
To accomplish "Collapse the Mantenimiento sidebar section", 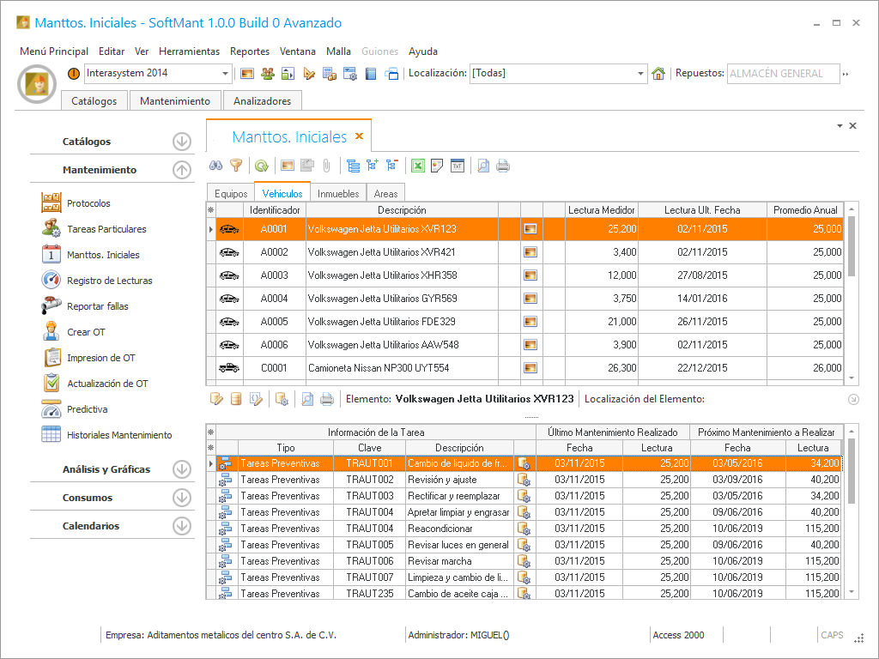I will pyautogui.click(x=181, y=170).
